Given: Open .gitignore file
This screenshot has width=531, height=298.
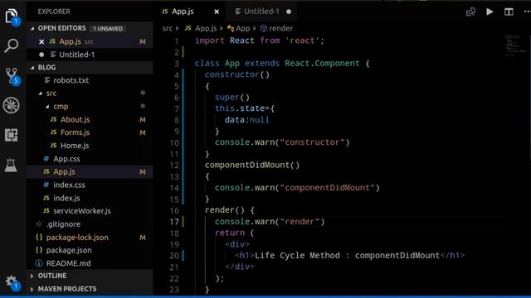Looking at the screenshot, I should 63,224.
